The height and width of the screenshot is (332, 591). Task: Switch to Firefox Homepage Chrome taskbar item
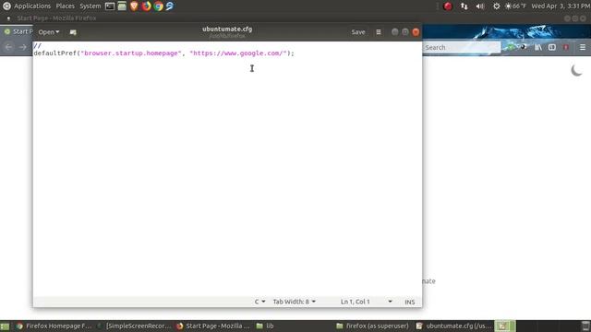[x=54, y=326]
